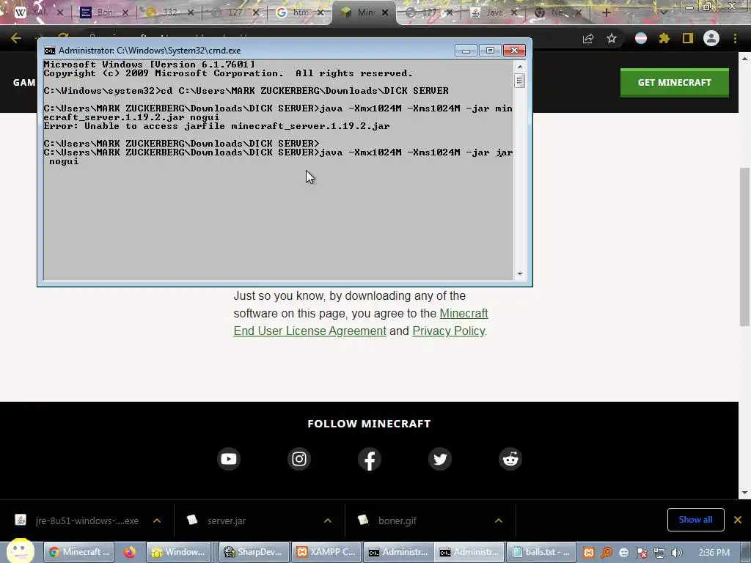This screenshot has height=563, width=751.
Task: Open the tab search dropdown arrow
Action: tap(663, 12)
